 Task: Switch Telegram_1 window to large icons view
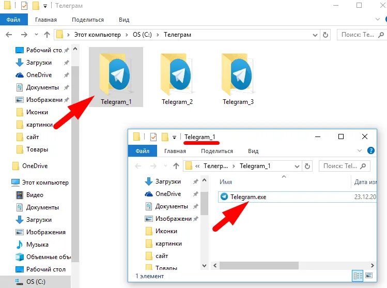click(369, 276)
